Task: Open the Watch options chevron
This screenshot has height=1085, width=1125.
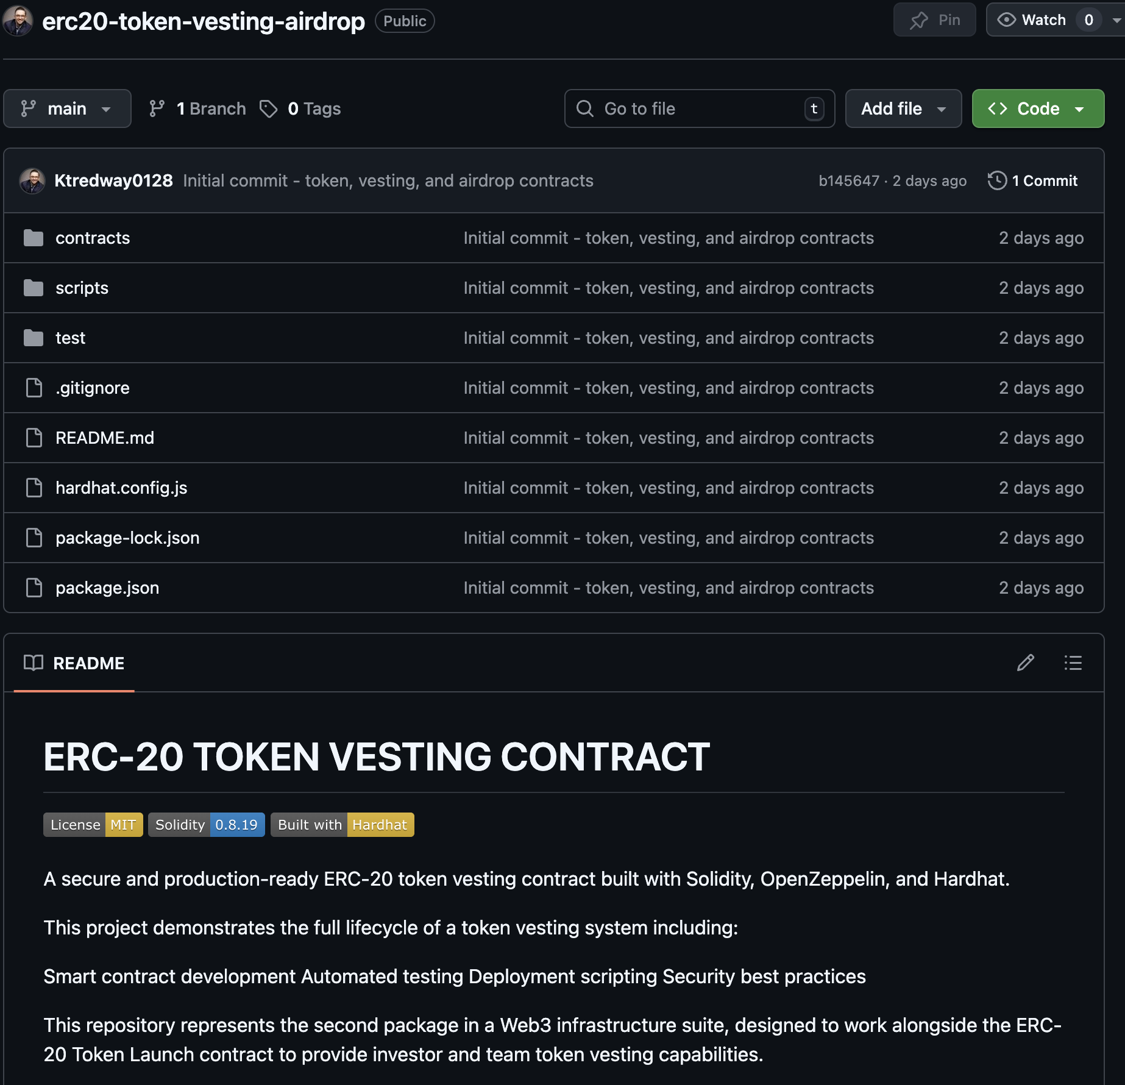Action: (1116, 19)
